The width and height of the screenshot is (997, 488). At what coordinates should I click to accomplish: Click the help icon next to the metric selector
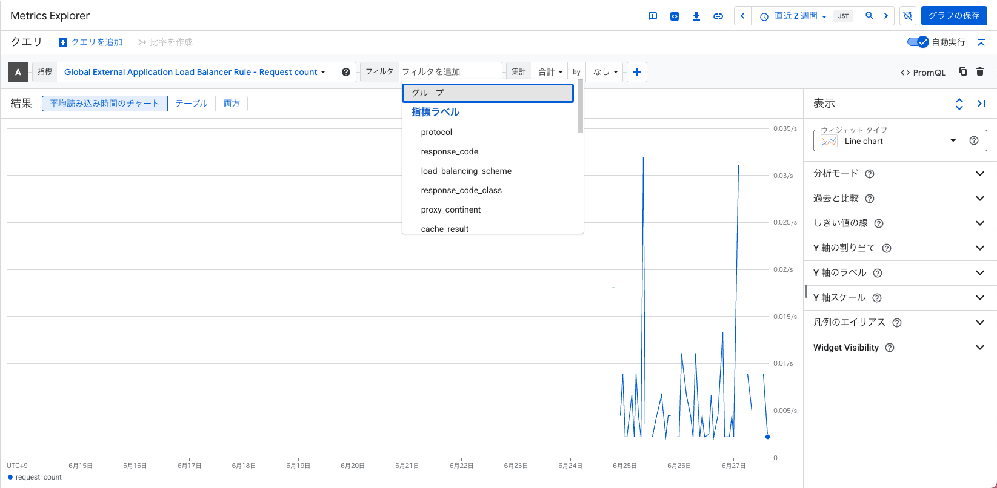tap(346, 72)
